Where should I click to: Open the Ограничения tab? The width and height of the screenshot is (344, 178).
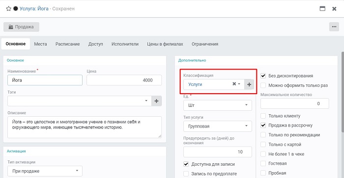[205, 44]
